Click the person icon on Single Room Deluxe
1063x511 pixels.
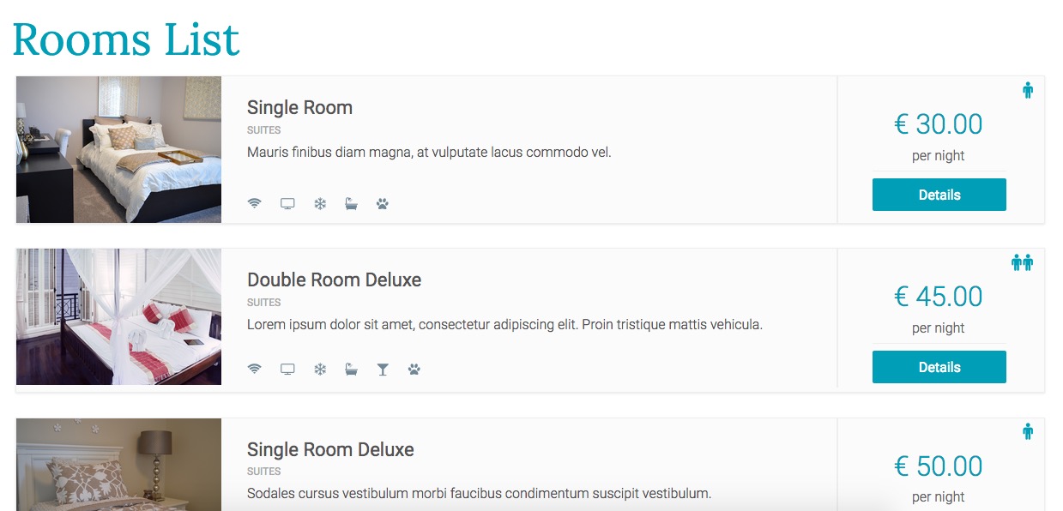1028,431
